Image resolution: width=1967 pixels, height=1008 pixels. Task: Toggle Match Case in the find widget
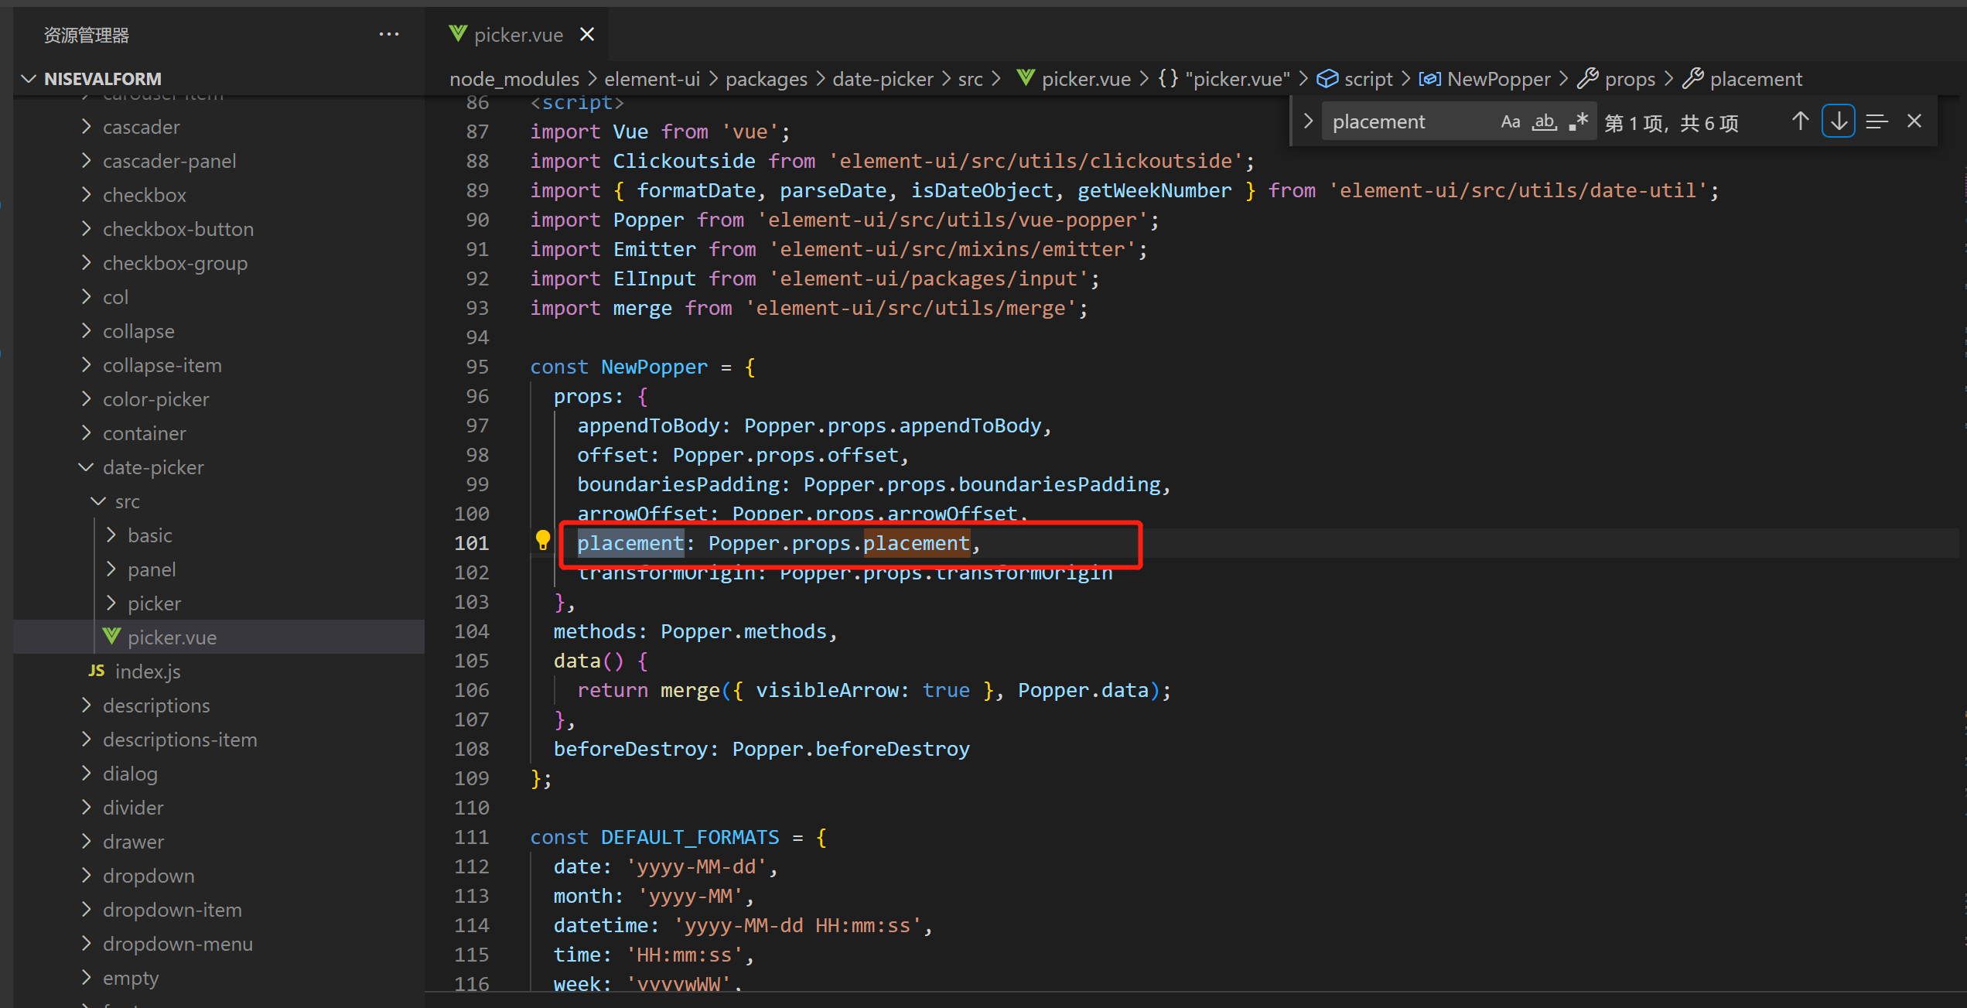coord(1511,121)
